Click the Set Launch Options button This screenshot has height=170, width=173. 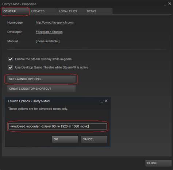41,79
